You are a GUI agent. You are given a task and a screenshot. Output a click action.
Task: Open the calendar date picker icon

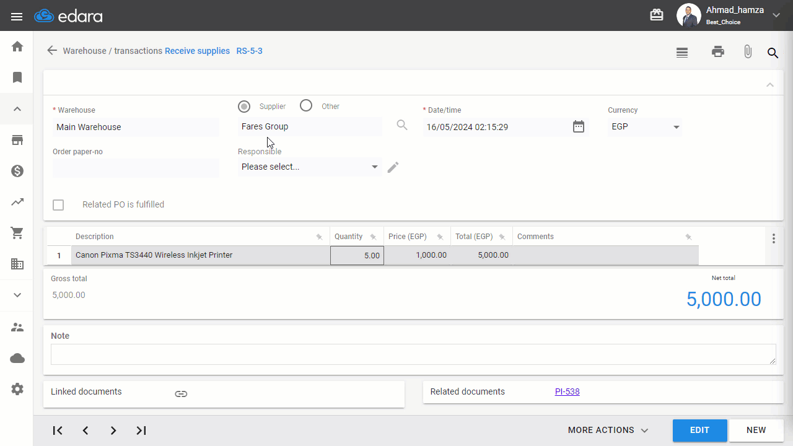pyautogui.click(x=579, y=126)
